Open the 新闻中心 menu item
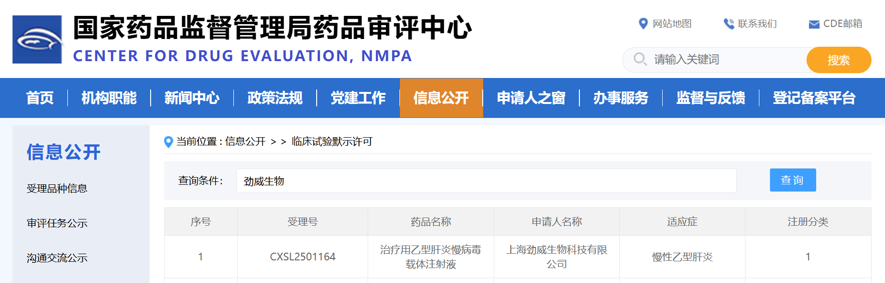 (x=192, y=98)
